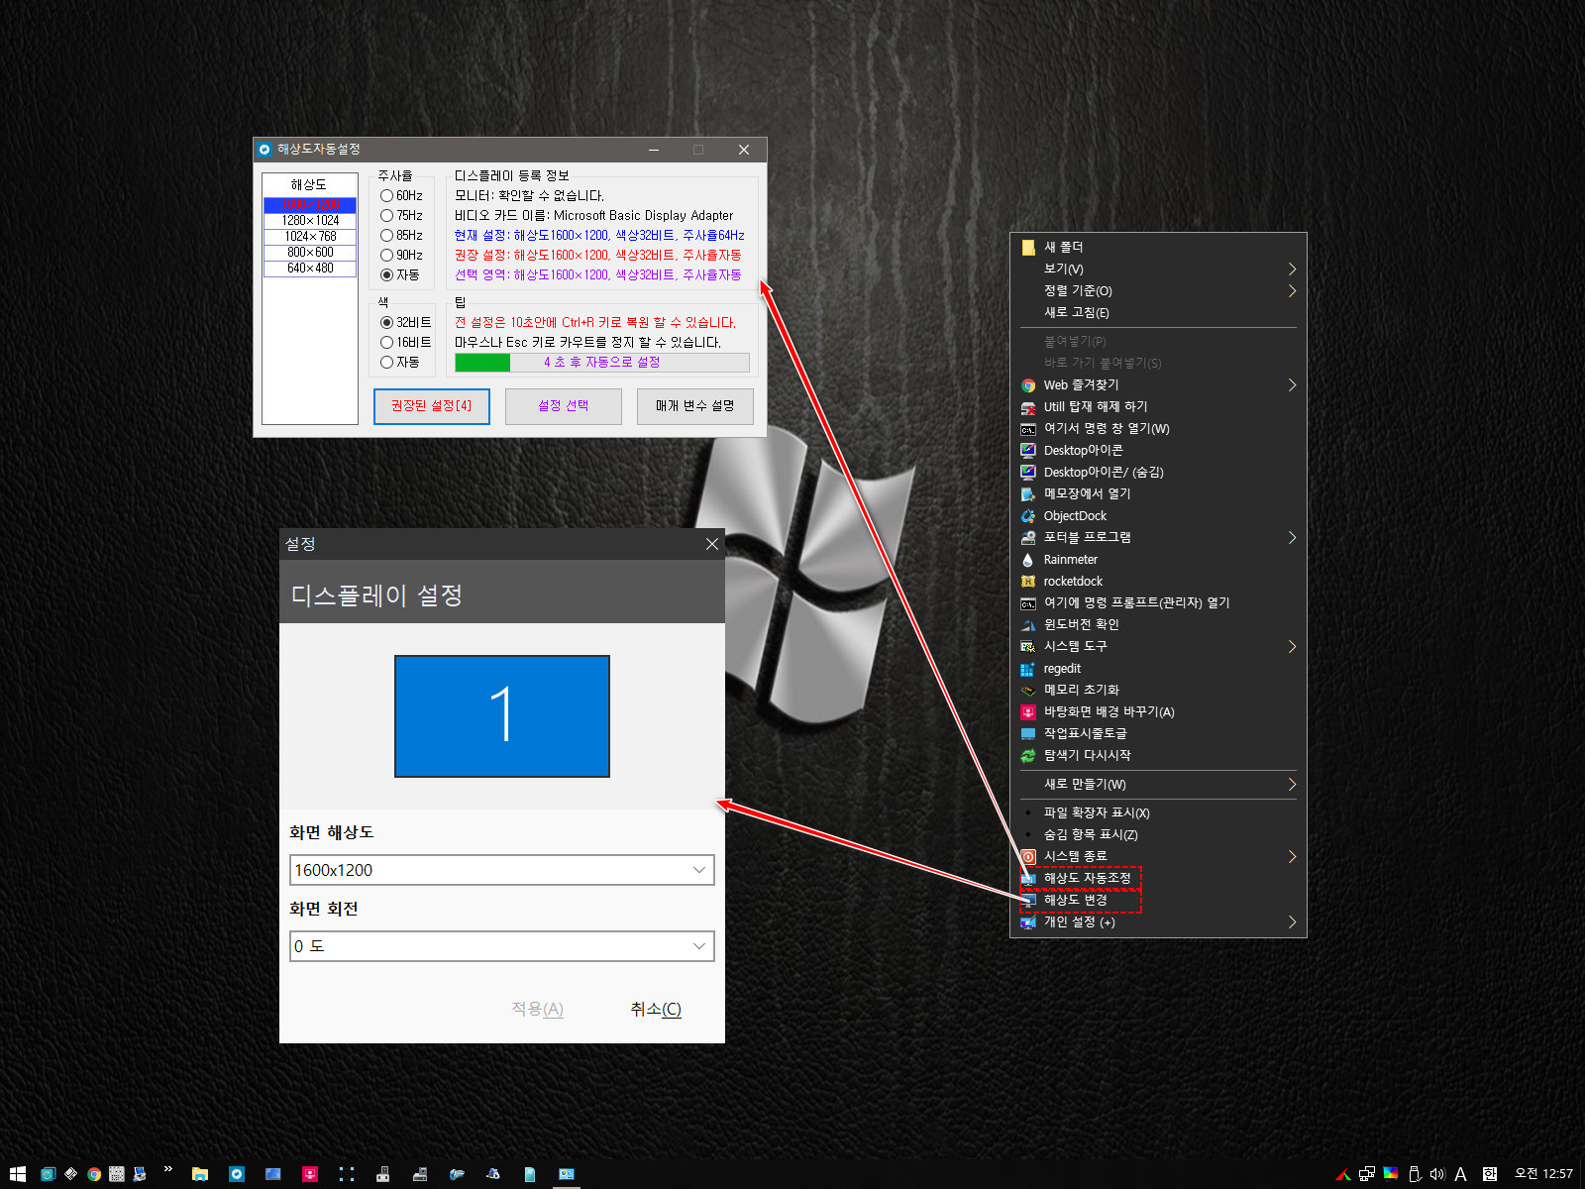The width and height of the screenshot is (1585, 1189).
Task: Select the 75Hz refresh rate option
Action: pos(387,216)
